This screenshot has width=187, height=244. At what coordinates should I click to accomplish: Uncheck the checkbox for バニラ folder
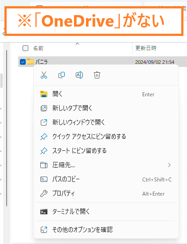(23, 62)
